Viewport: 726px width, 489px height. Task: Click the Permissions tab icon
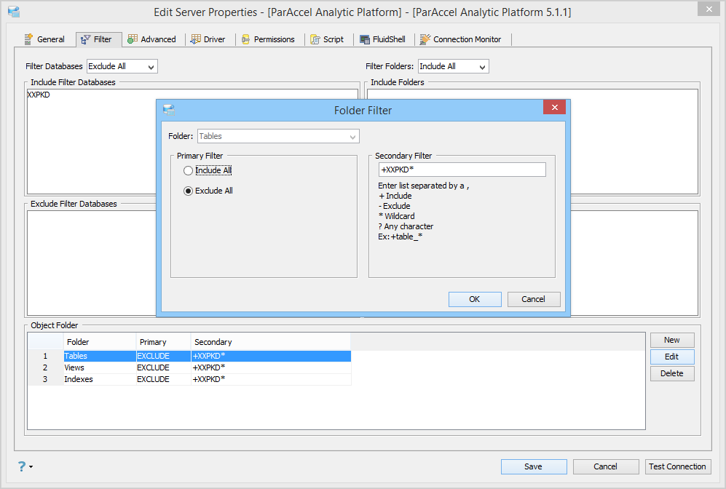coord(246,39)
